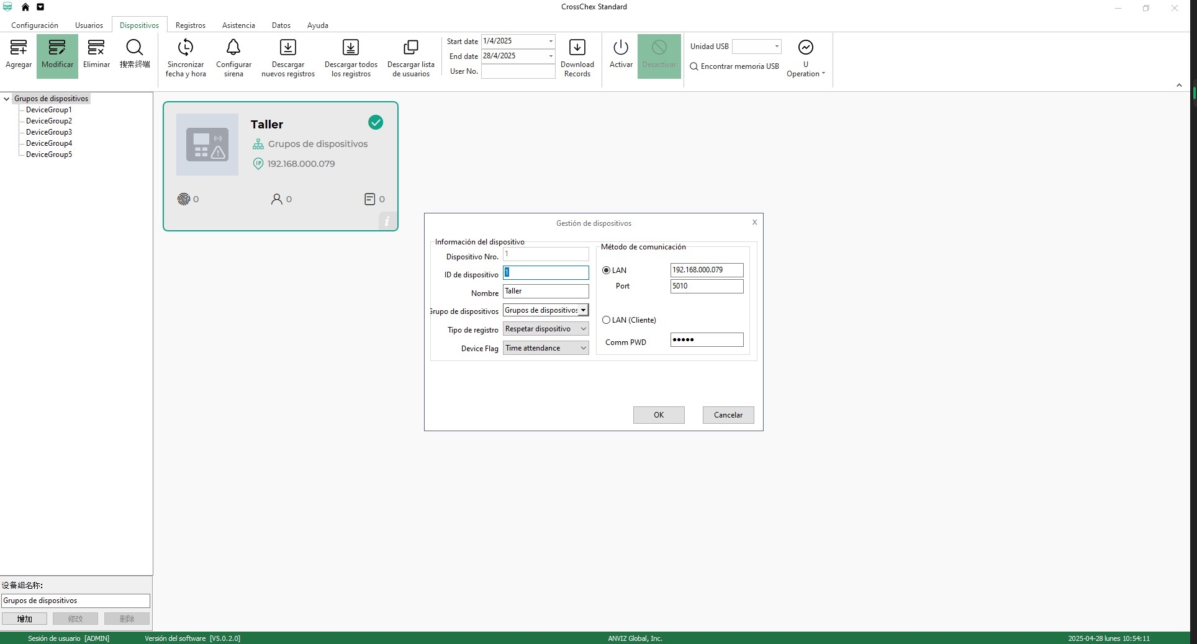1197x644 pixels.
Task: Click the user count icon on Taller
Action: tap(277, 199)
